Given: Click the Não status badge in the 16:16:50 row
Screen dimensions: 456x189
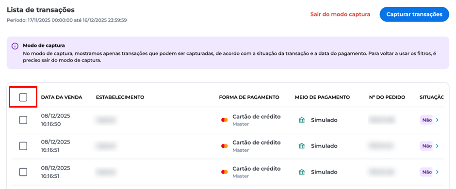Looking at the screenshot, I should pyautogui.click(x=426, y=120).
